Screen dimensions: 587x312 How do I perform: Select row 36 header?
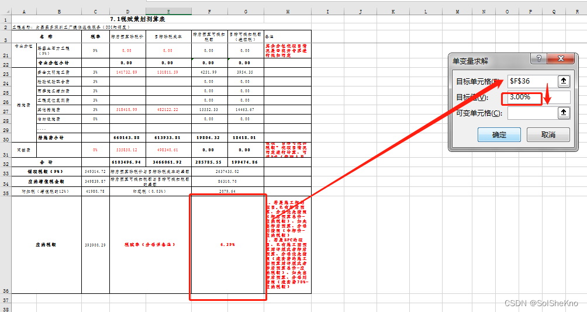tap(6, 245)
